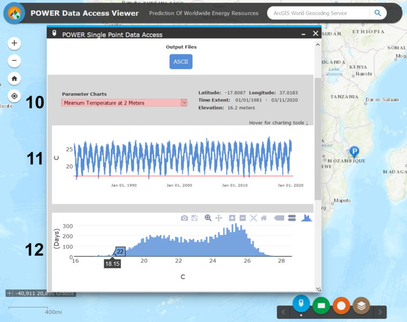Click the map zoom out minus button
The height and width of the screenshot is (322, 407).
coord(14,61)
